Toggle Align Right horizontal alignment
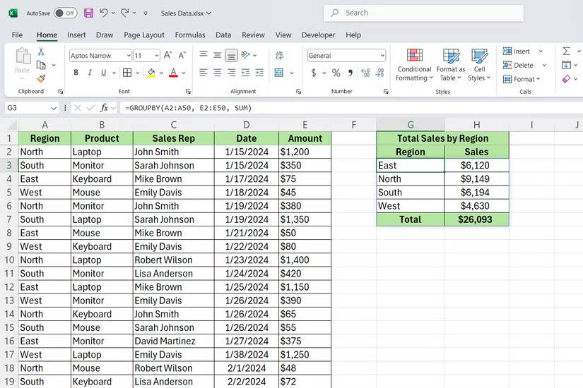 (x=231, y=73)
